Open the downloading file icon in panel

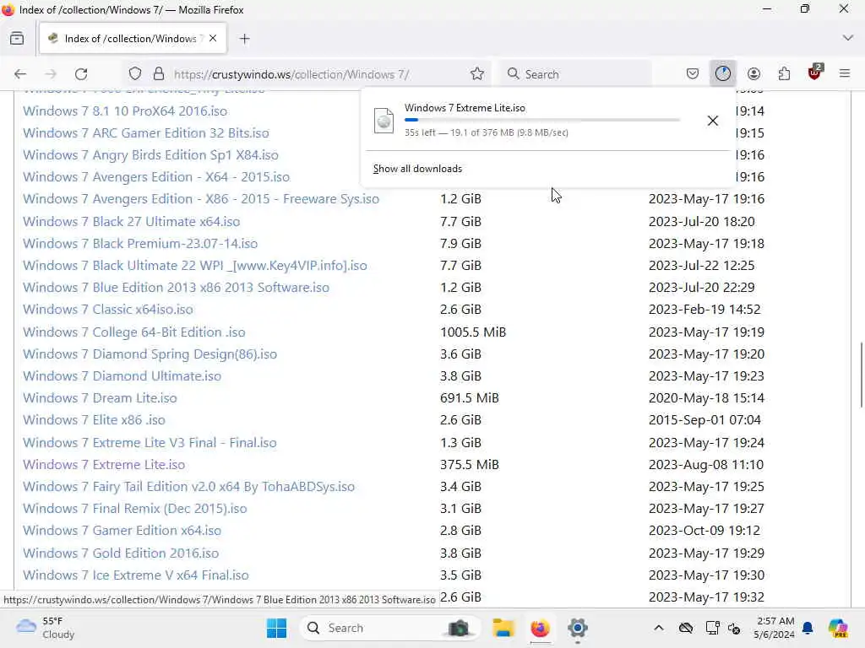(x=384, y=120)
